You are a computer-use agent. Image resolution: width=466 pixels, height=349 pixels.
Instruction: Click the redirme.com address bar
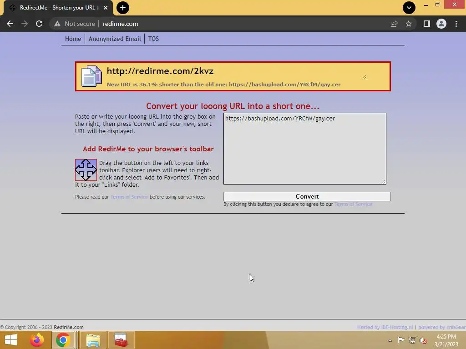coord(120,24)
